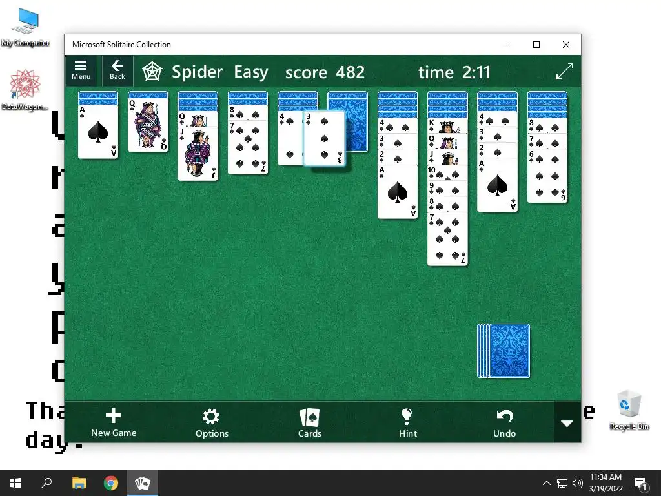This screenshot has height=496, width=661.
Task: Open DataWagon desktop shortcut
Action: (25, 90)
